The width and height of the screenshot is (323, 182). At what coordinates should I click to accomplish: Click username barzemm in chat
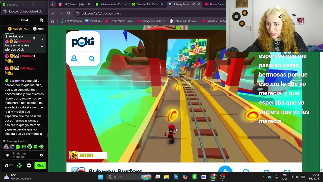pyautogui.click(x=17, y=81)
